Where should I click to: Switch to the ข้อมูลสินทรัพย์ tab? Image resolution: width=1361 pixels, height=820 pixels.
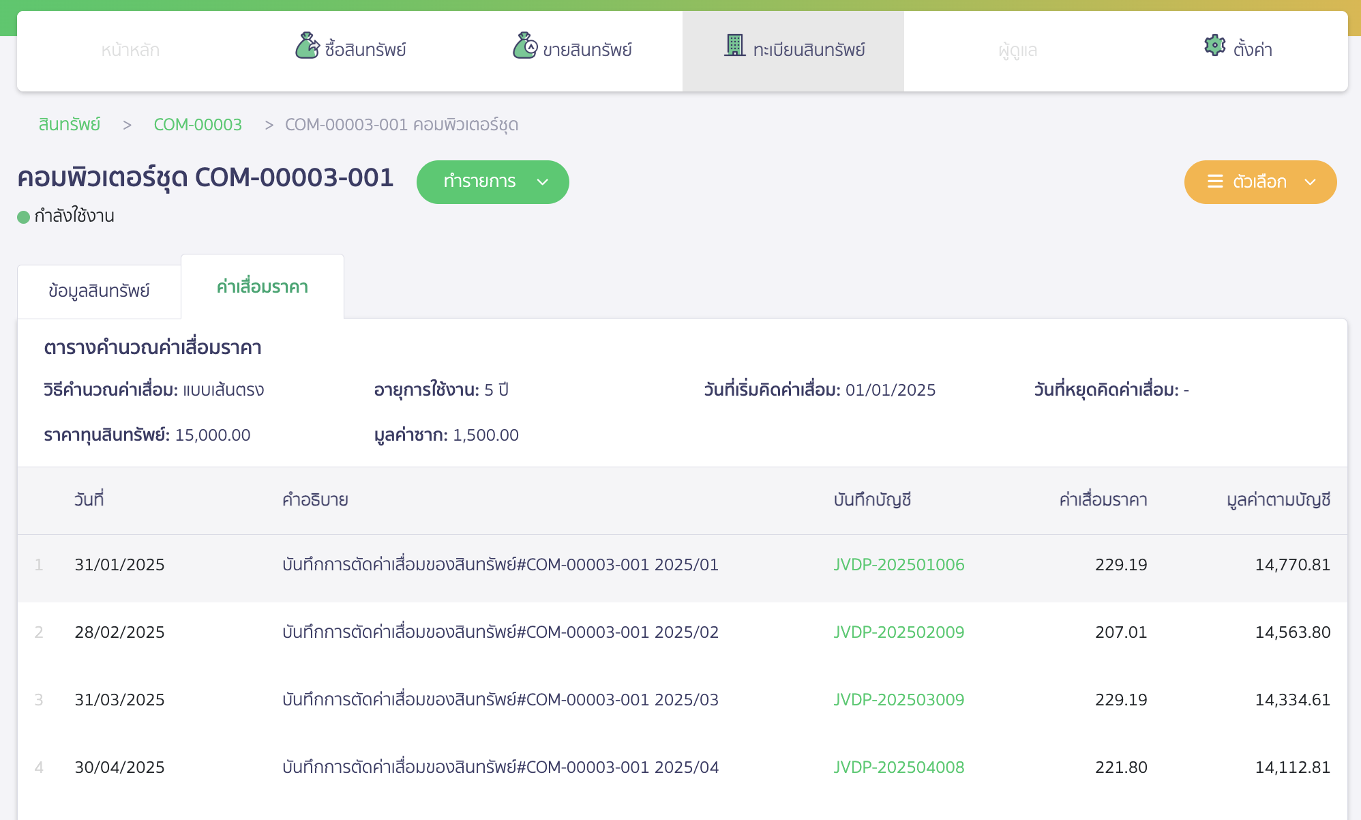coord(99,291)
